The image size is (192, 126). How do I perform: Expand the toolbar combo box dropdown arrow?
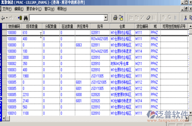pos(106,18)
